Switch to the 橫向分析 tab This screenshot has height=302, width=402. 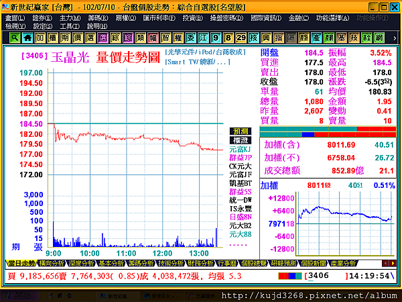click(x=52, y=263)
